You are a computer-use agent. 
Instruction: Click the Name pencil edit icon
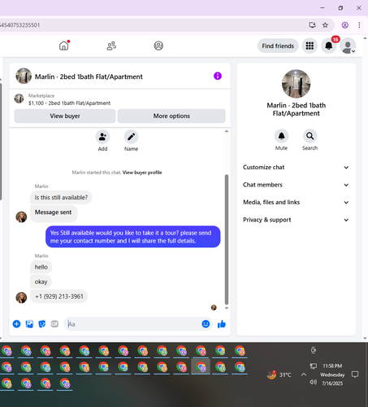[131, 137]
